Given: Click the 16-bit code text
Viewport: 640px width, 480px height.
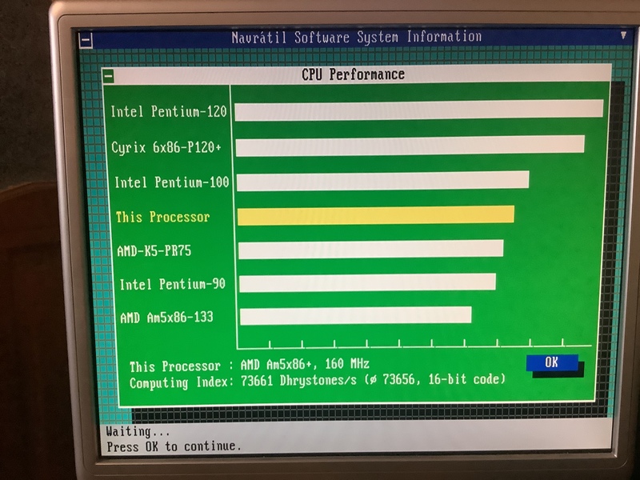Looking at the screenshot, I should [x=463, y=379].
